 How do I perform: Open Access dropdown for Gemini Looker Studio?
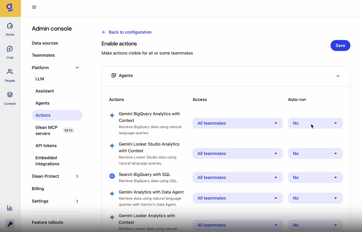pos(238,153)
